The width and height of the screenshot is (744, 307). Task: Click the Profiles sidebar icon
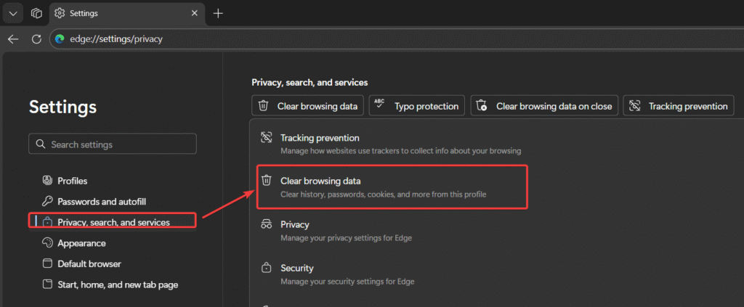(47, 181)
